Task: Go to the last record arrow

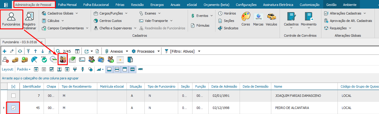Action: point(50,51)
